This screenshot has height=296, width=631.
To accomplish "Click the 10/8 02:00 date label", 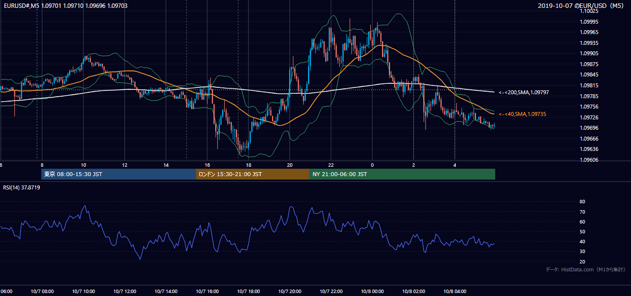I will tap(413, 291).
